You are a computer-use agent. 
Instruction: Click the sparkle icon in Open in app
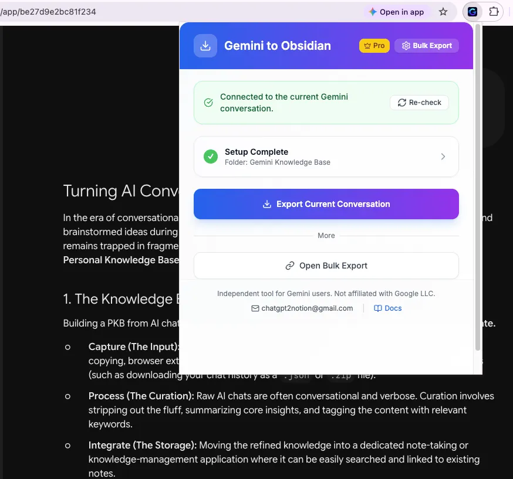[x=373, y=12]
